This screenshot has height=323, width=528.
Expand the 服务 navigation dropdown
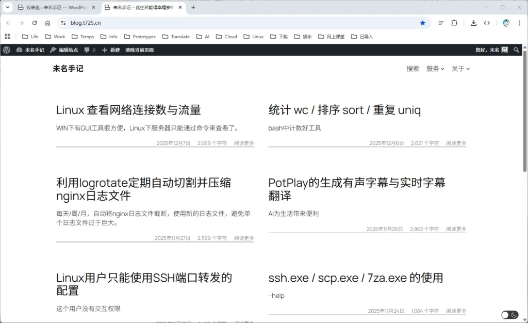[435, 69]
